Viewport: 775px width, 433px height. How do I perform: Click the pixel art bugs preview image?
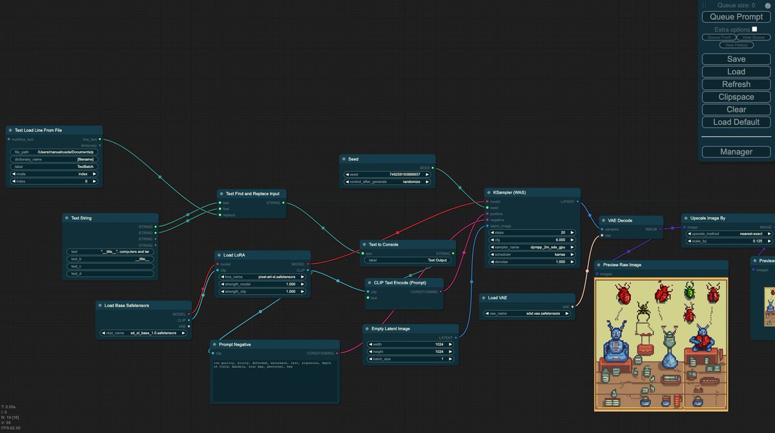point(661,344)
